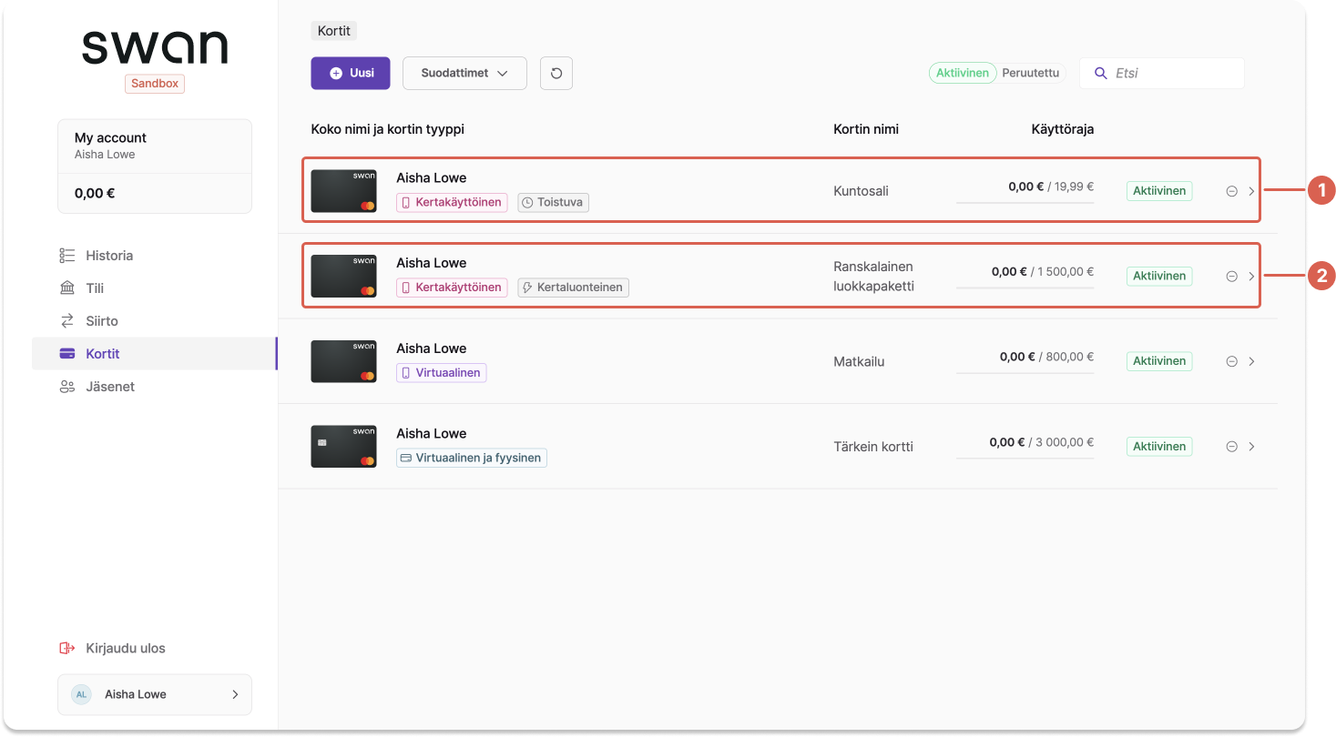Click the Uusi button to add a card

click(x=351, y=74)
